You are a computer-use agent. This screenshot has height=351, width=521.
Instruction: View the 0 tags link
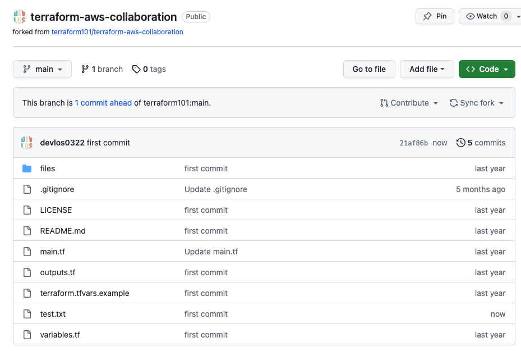149,69
